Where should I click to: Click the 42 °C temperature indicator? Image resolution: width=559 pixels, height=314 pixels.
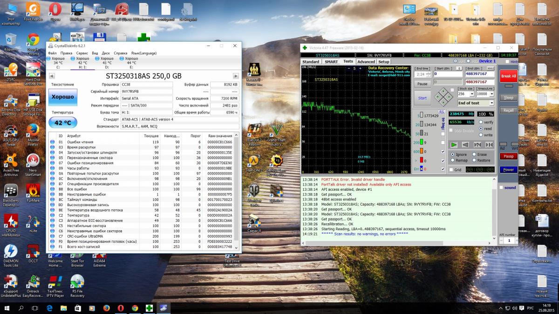pyautogui.click(x=62, y=123)
